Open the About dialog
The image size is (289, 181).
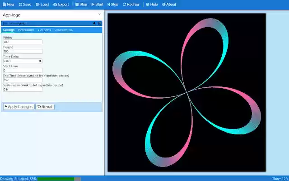coord(169,4)
